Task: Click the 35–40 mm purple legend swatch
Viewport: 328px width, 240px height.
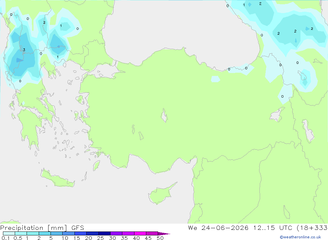Action: (128, 233)
